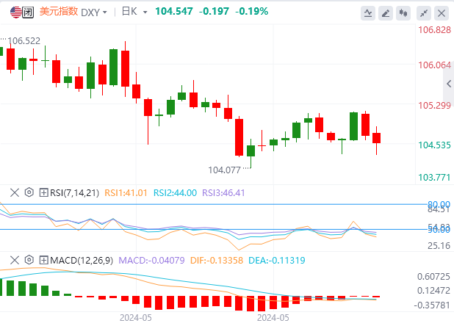Click the first 2024-05 date label
Viewport: 454px width, 326px height.
[x=135, y=318]
